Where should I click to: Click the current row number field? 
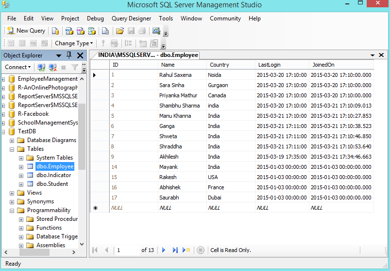tap(127, 250)
